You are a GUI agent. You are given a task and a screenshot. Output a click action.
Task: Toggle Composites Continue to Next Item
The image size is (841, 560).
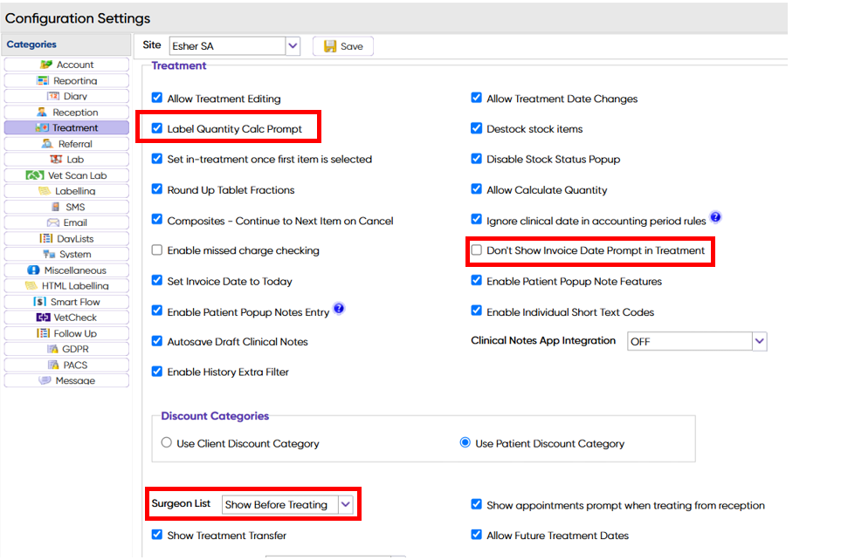click(x=156, y=219)
